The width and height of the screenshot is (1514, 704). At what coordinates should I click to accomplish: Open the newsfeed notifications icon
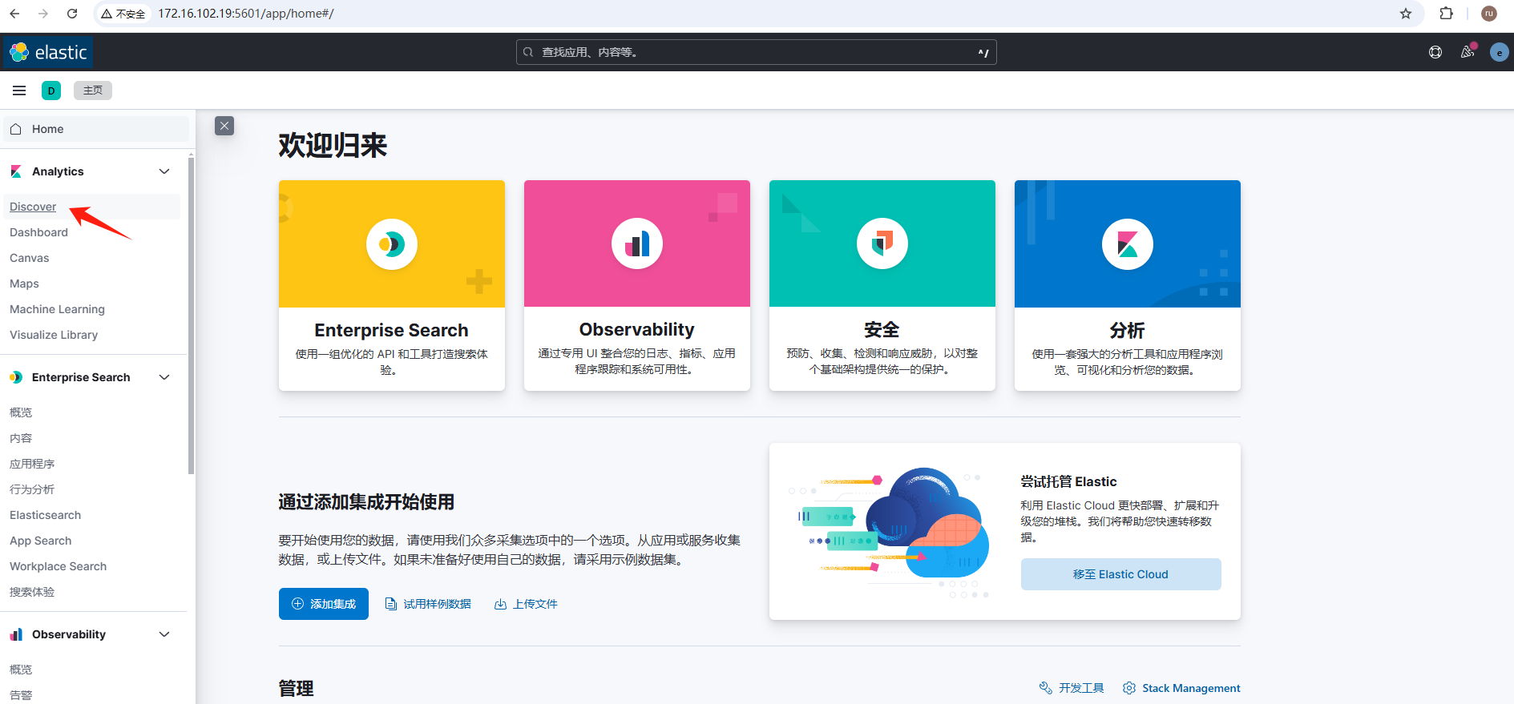point(1468,52)
